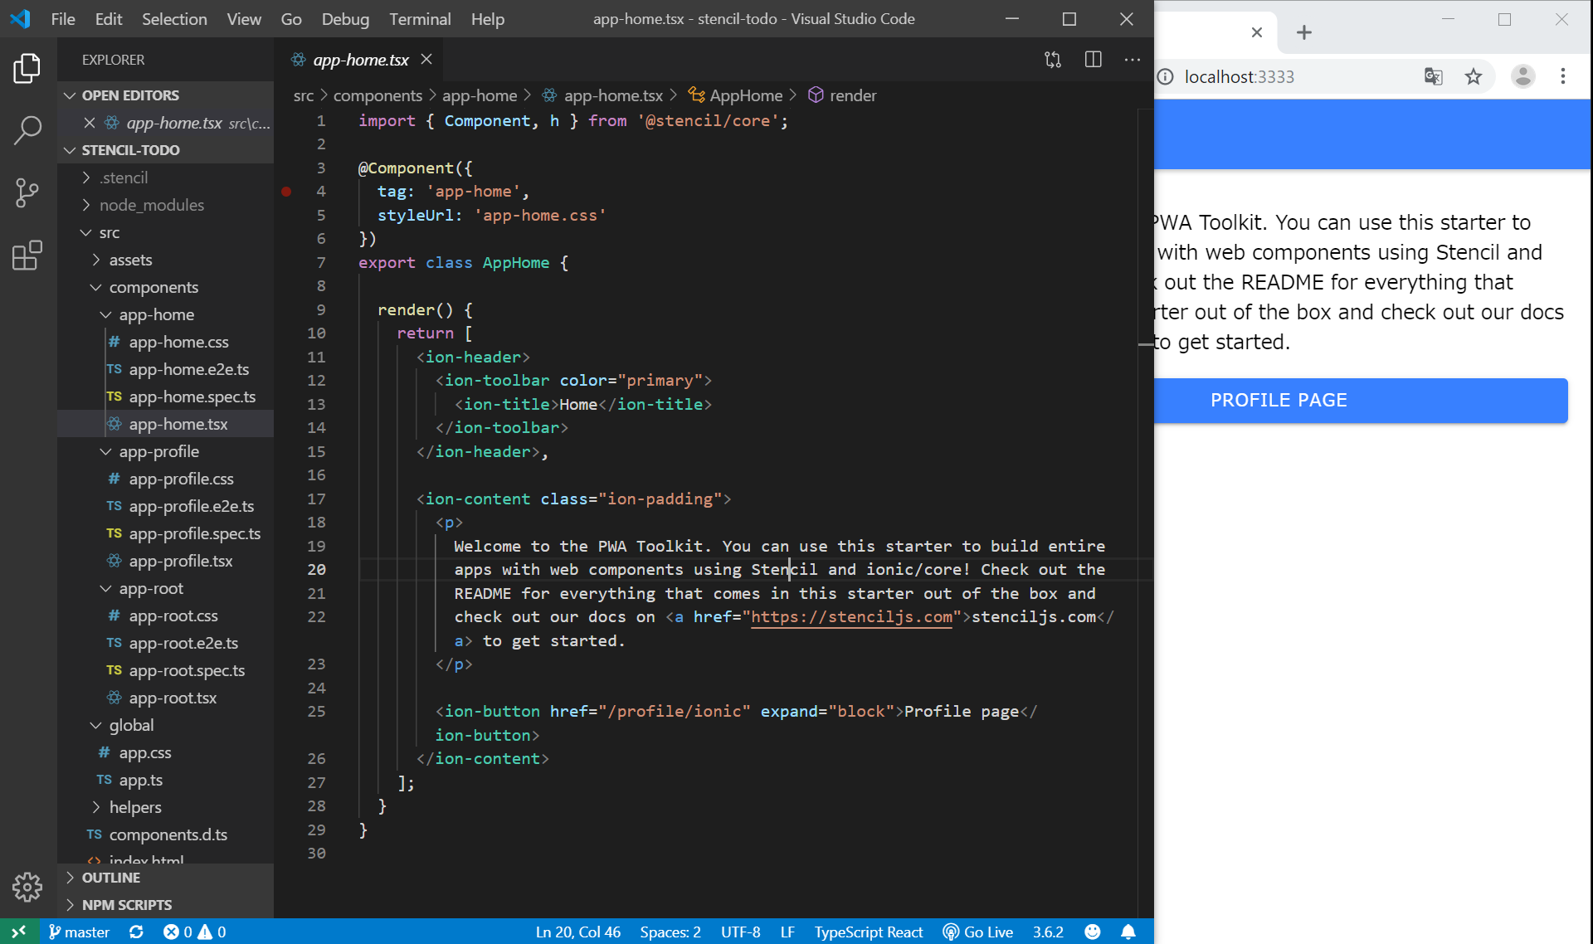The width and height of the screenshot is (1593, 944).
Task: Open the editor More Actions ellipsis
Action: pyautogui.click(x=1132, y=60)
